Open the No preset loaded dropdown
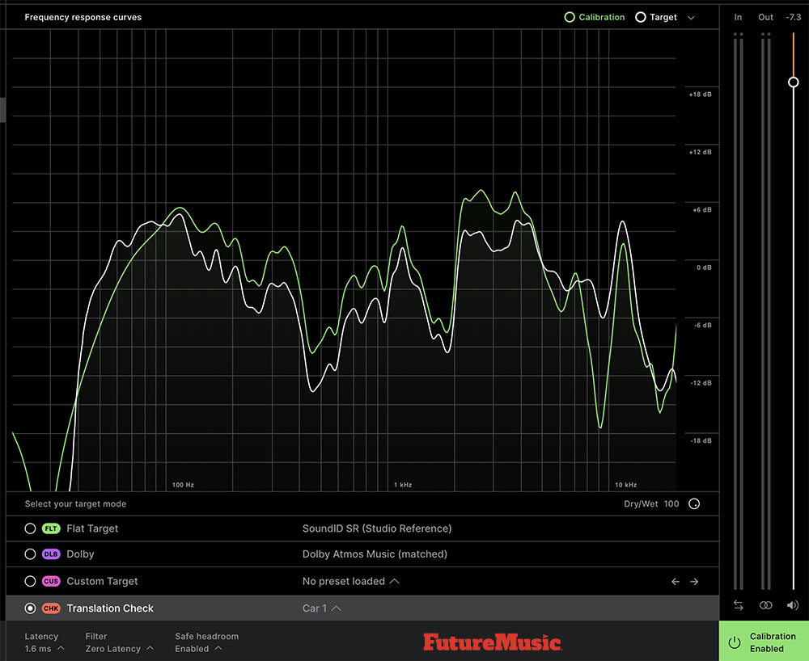The image size is (809, 661). point(351,581)
